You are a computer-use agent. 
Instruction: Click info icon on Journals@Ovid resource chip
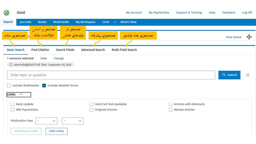pyautogui.click(x=11, y=64)
